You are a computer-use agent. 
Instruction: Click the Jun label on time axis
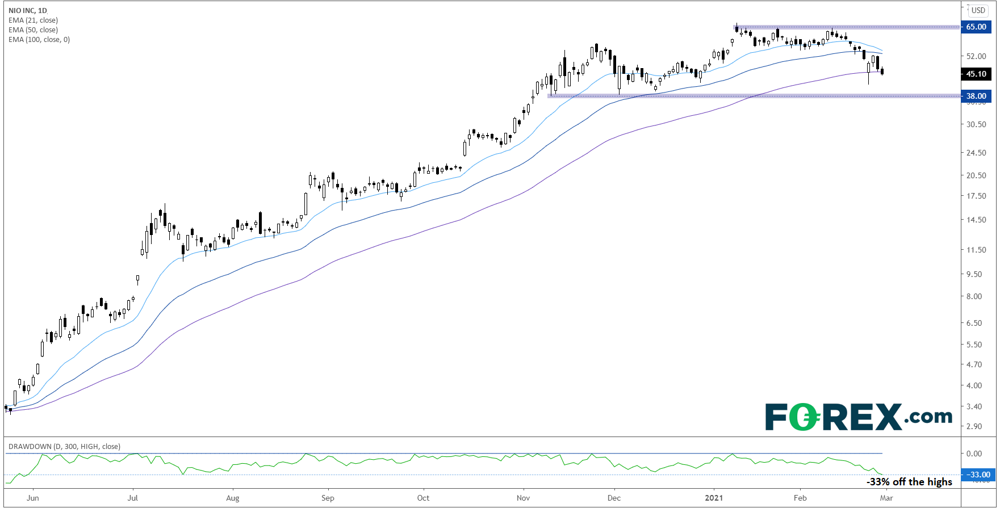pos(33,498)
